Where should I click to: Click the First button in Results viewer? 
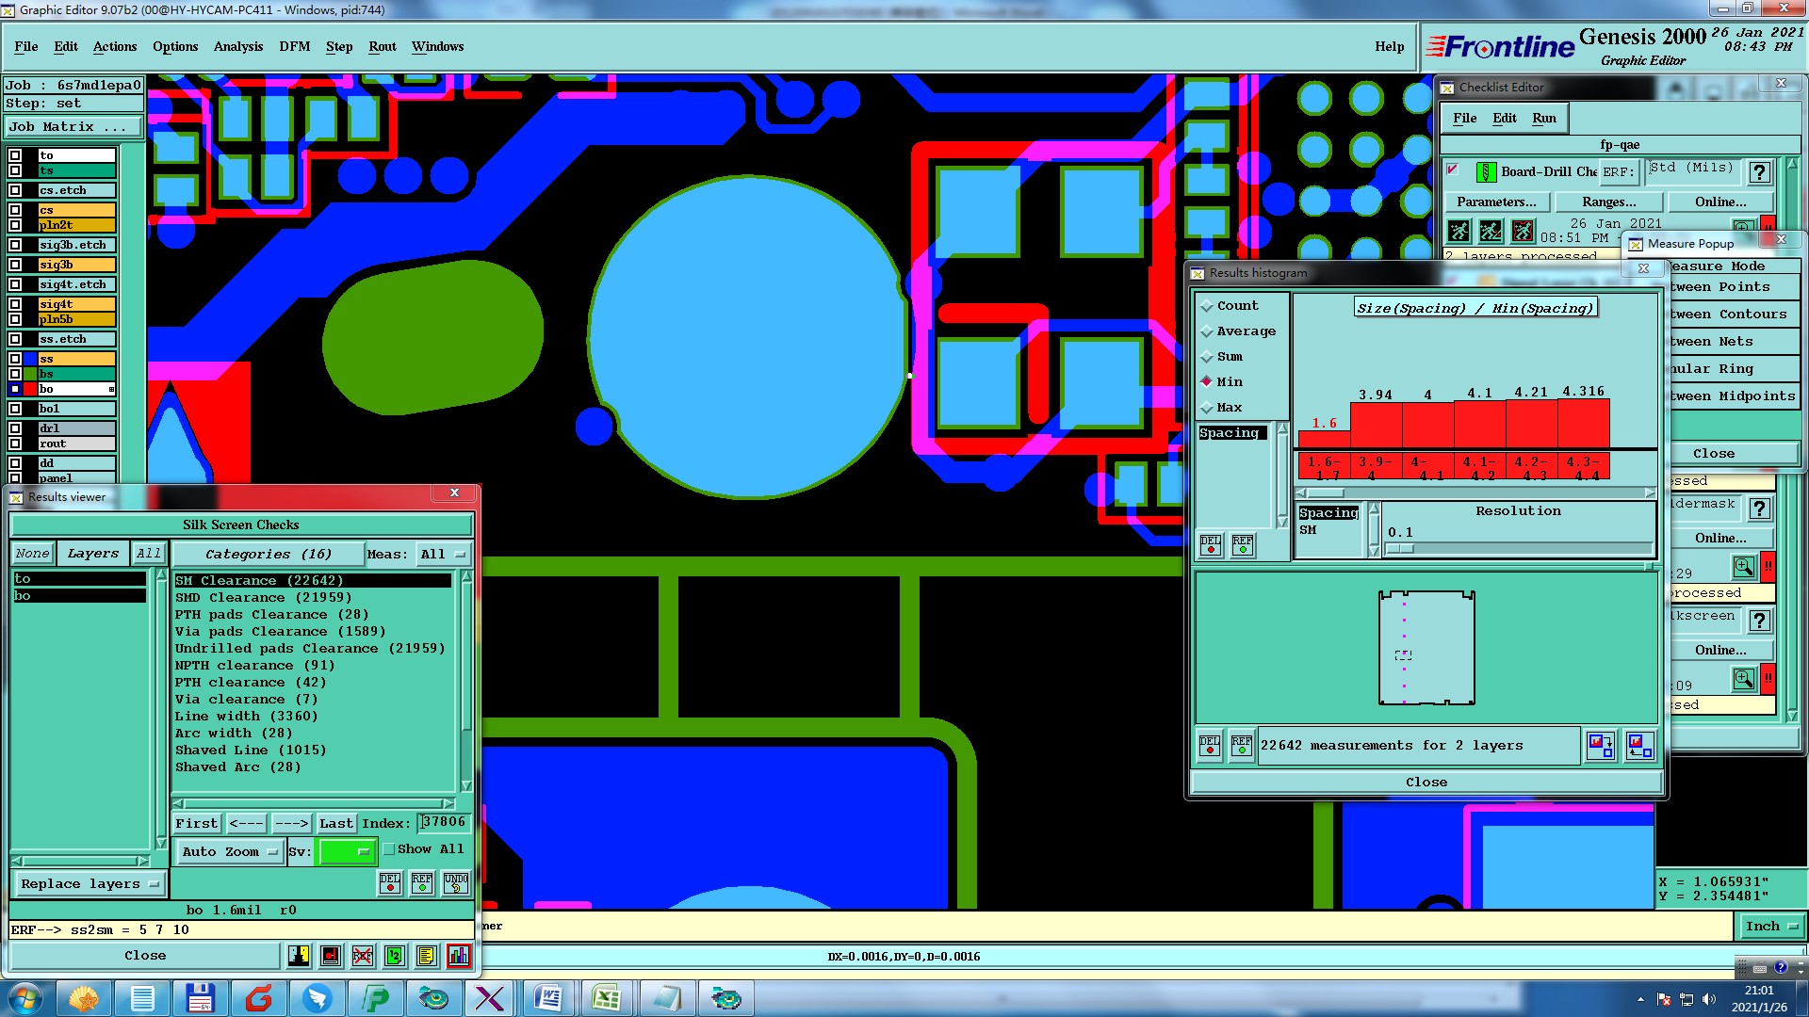[x=197, y=823]
